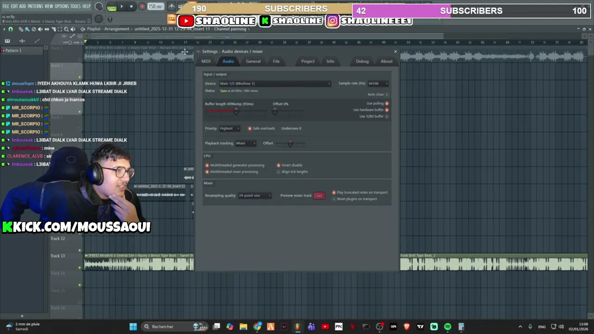Toggle the playlist snap magnet icon
The width and height of the screenshot is (594, 334).
(11, 29)
